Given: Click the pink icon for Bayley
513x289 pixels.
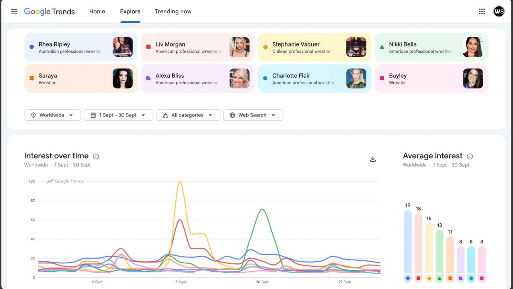Looking at the screenshot, I should pos(382,79).
